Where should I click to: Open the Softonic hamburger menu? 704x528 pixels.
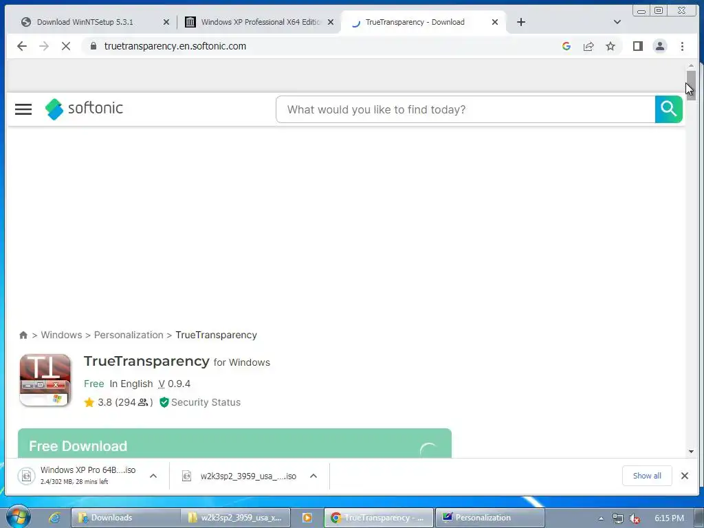(23, 109)
